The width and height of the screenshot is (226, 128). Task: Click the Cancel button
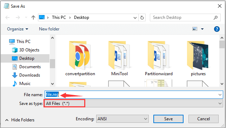click(x=204, y=119)
